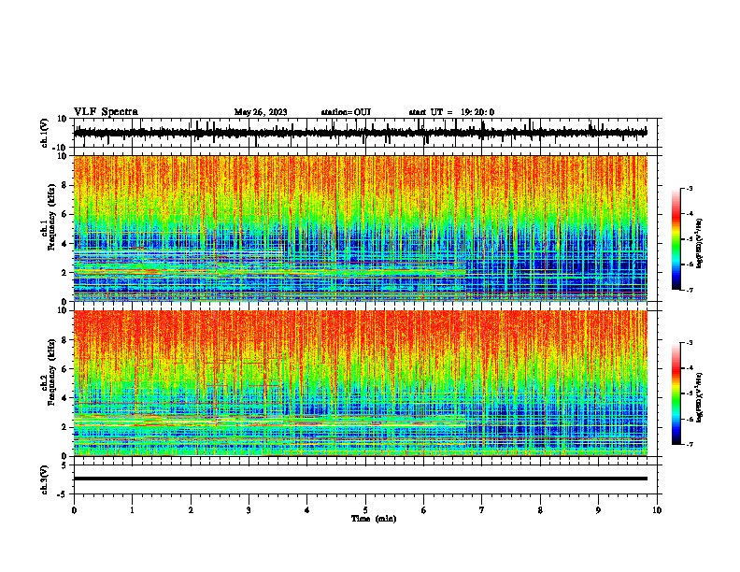This screenshot has width=740, height=572.
Task: Click the ch.2 spectrogram color scale bar
Action: click(676, 393)
